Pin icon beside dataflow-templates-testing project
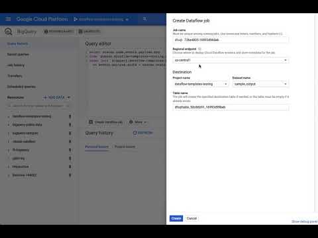Image resolution: width=318 pixels, height=238 pixels. [70, 116]
